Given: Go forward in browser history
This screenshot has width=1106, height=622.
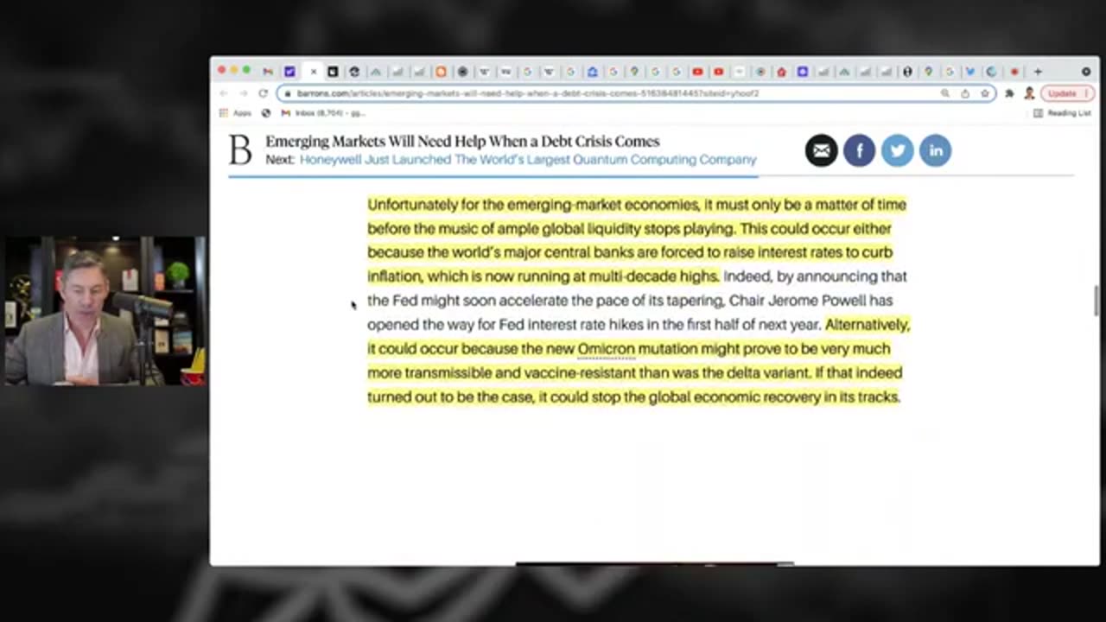Looking at the screenshot, I should point(243,93).
